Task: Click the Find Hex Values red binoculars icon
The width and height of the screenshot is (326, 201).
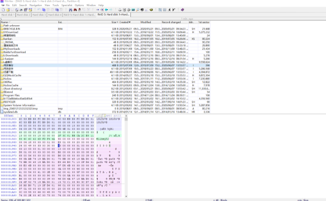Action: tap(75, 10)
